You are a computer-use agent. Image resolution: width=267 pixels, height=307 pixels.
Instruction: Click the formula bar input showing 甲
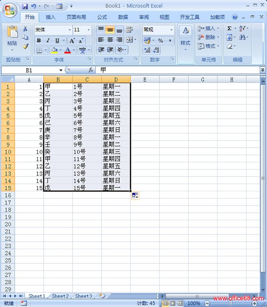pos(178,70)
